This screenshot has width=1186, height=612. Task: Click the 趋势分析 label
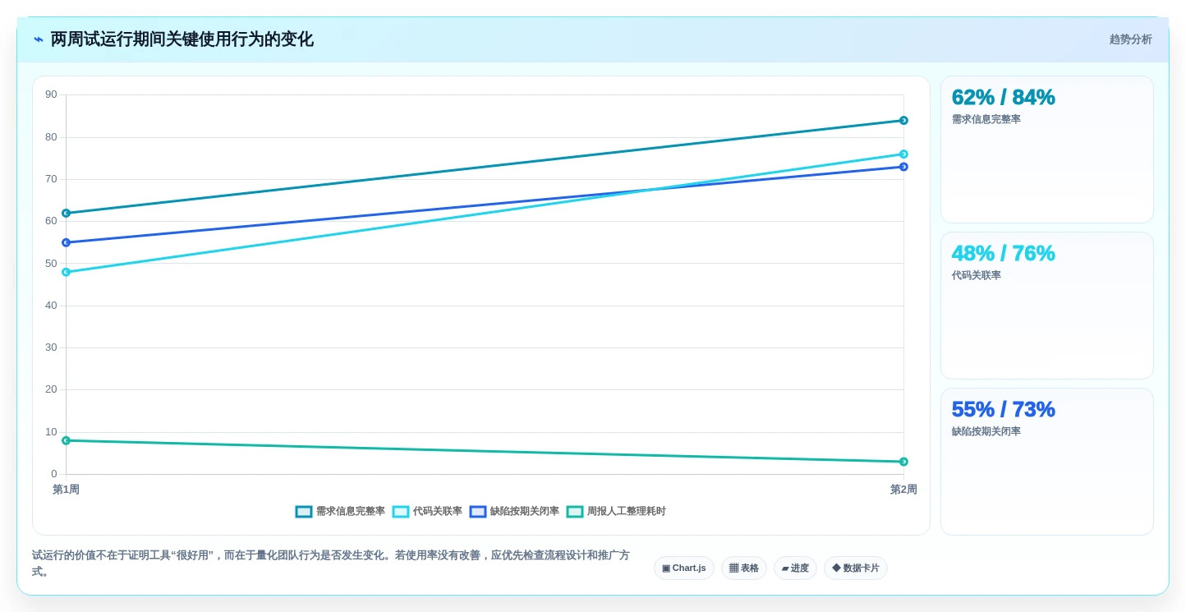(x=1130, y=39)
